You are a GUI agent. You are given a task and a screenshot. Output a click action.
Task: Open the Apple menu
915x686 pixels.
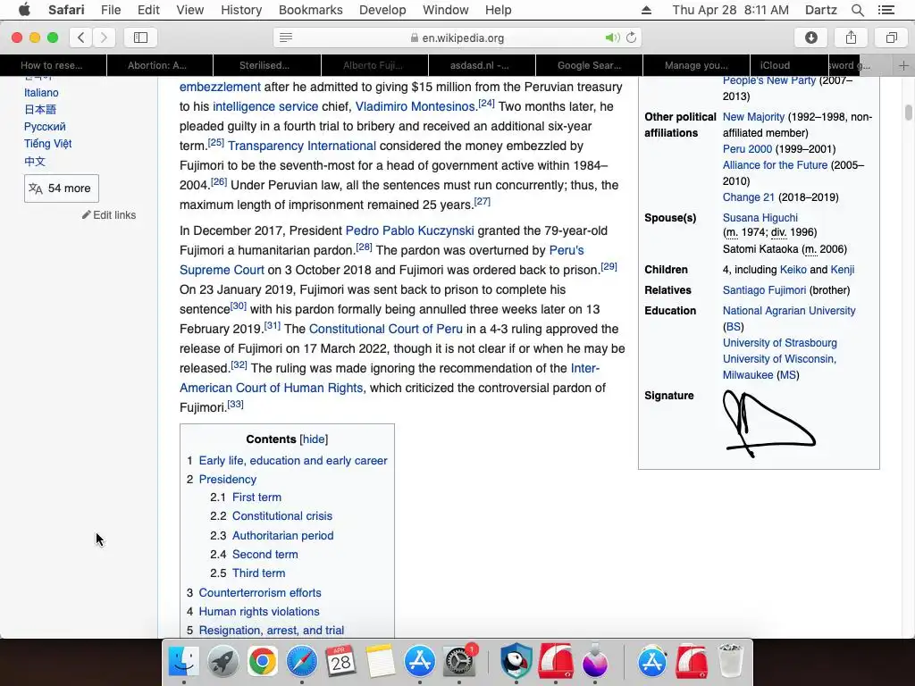pyautogui.click(x=24, y=10)
